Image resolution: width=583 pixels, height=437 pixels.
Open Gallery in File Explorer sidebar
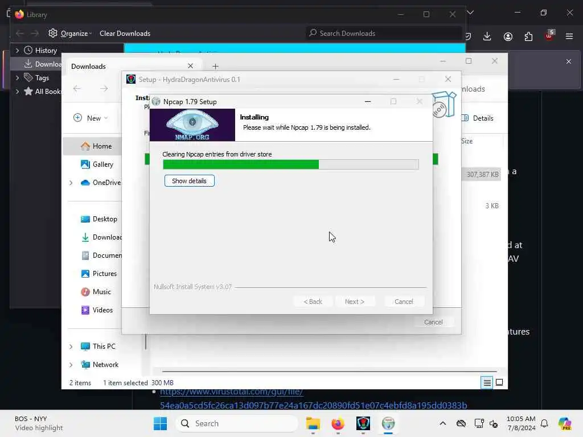click(x=97, y=164)
